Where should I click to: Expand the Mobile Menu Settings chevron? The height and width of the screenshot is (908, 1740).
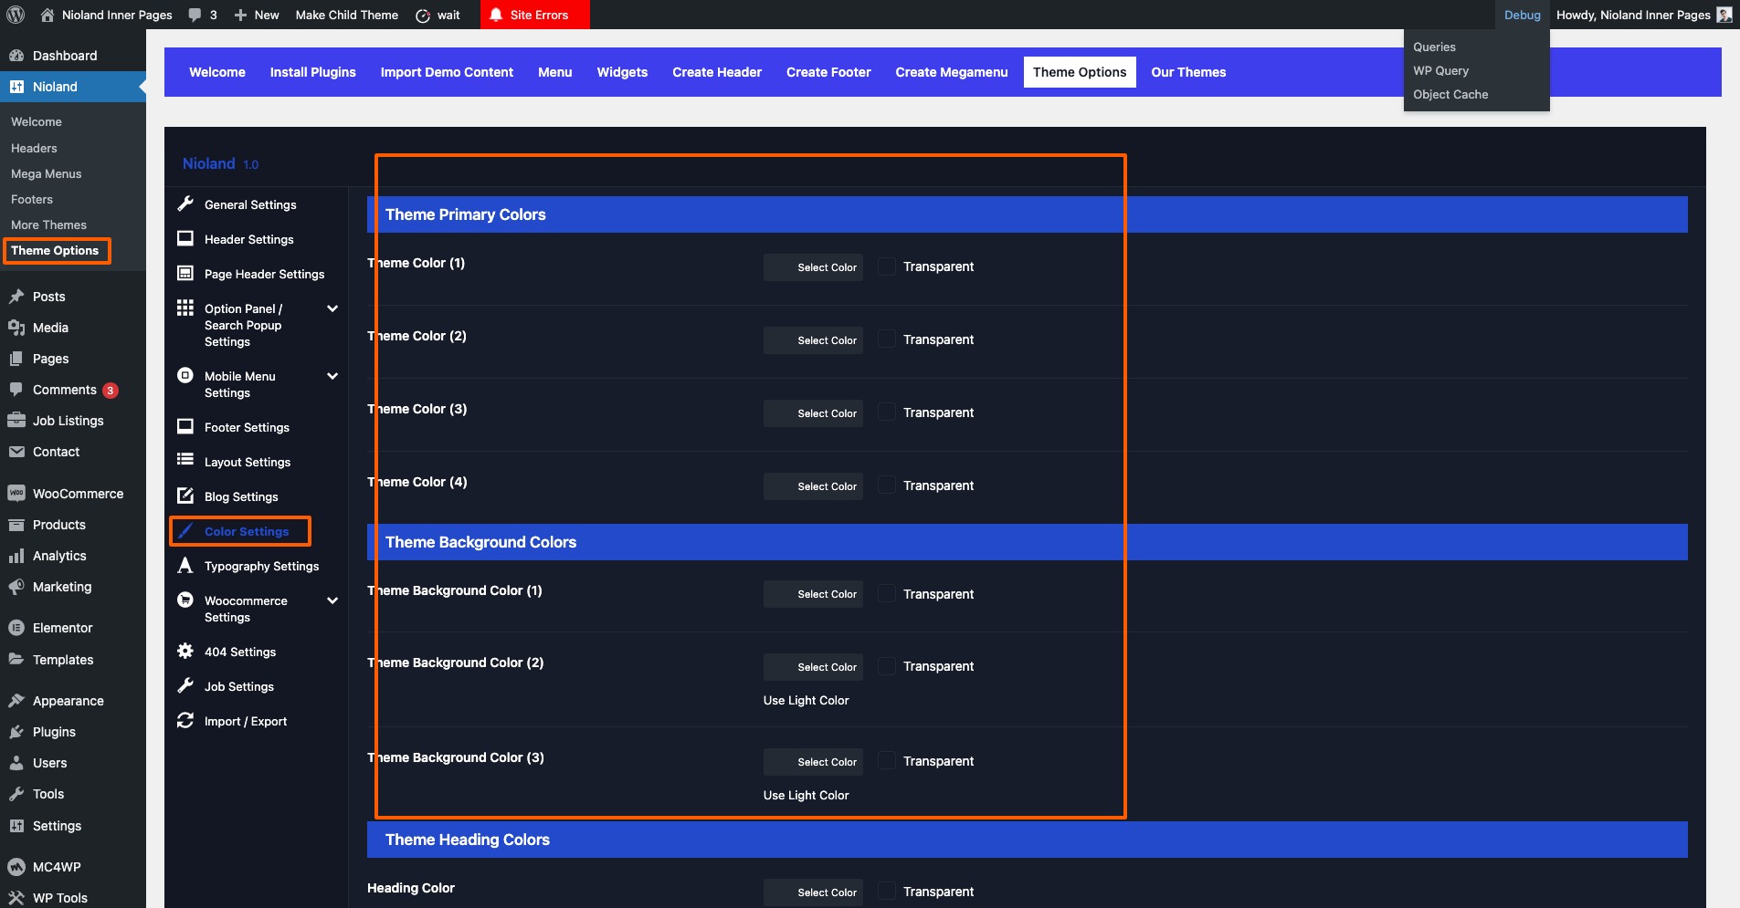[332, 376]
